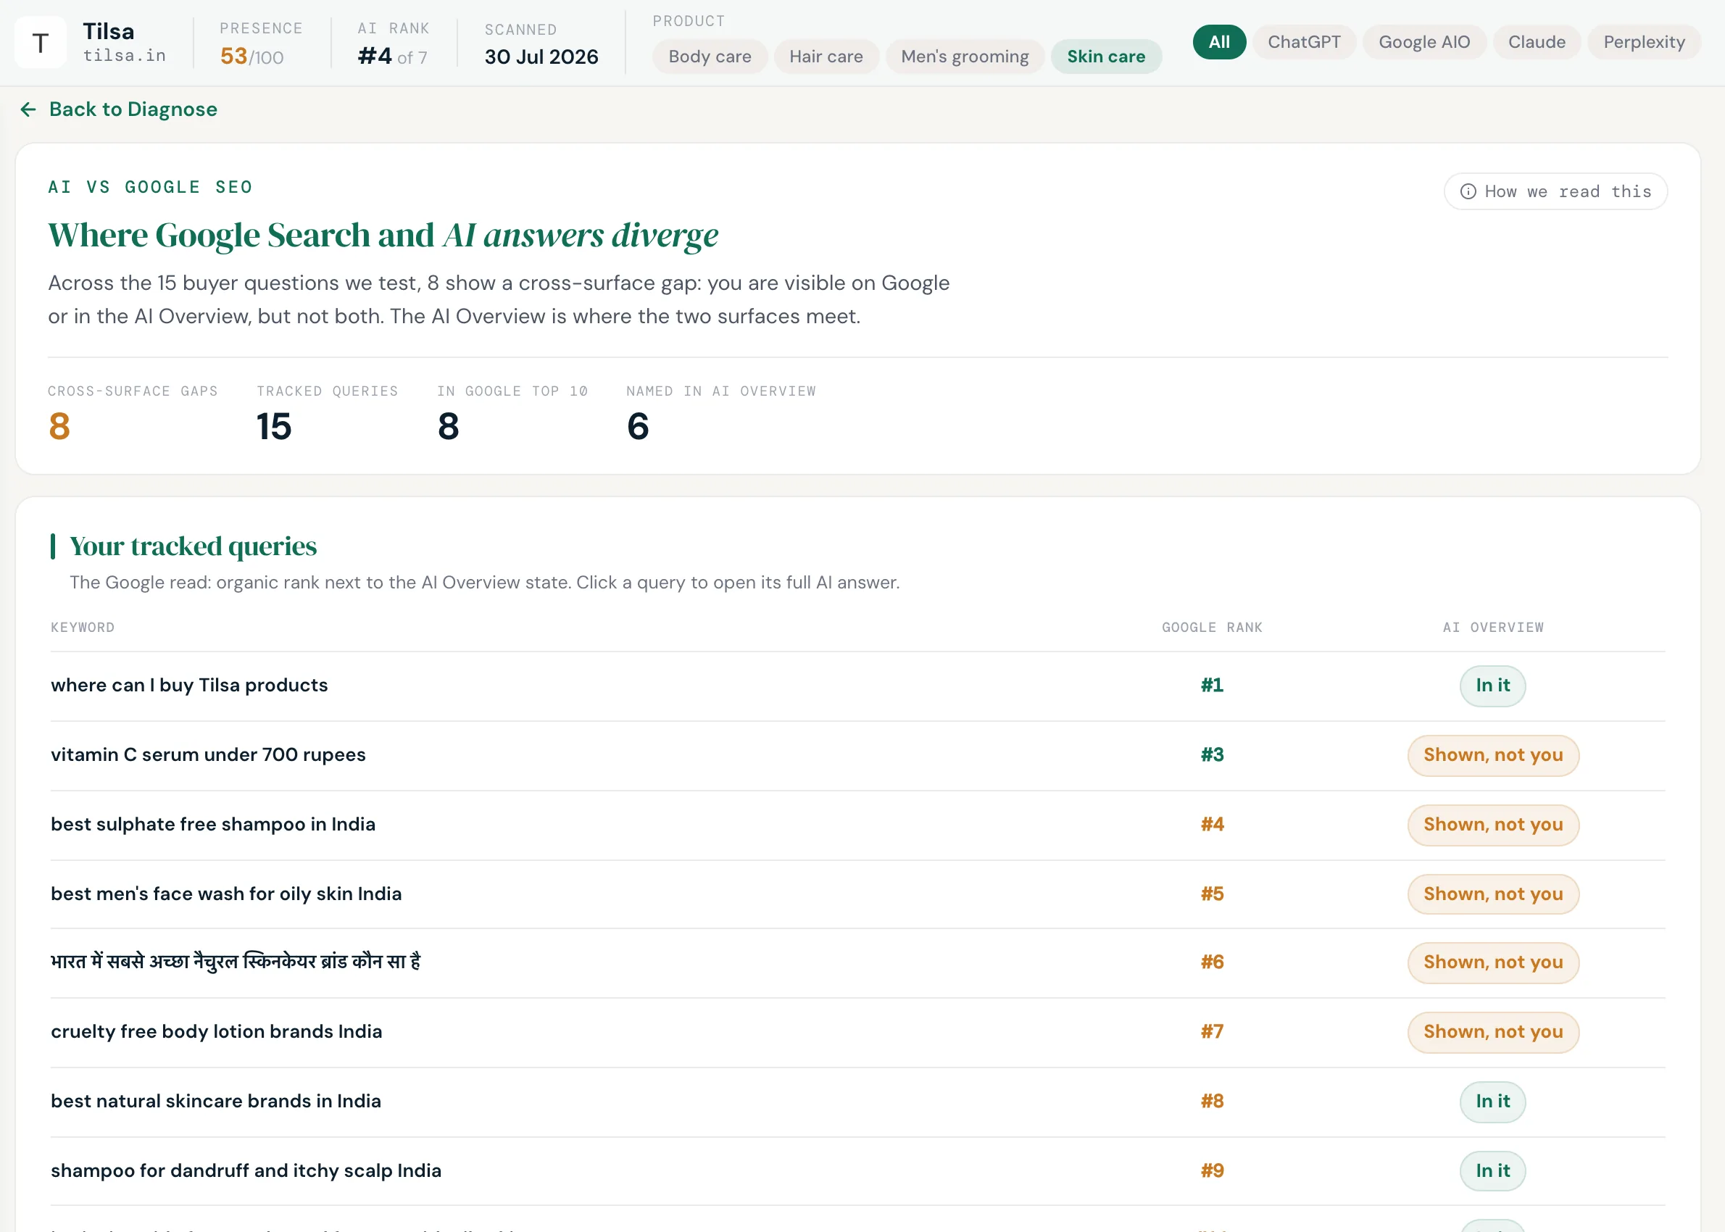Click 'In it' badge for dandruff shampoo query
Screen dimensions: 1725x1232
(x=1492, y=1171)
